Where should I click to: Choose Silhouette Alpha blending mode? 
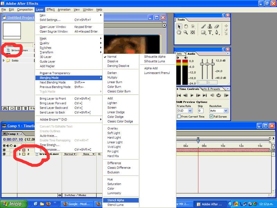pyautogui.click(x=158, y=57)
